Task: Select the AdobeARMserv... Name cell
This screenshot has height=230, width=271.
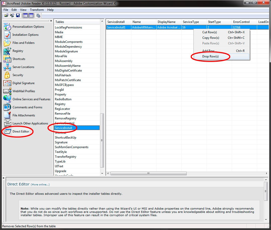Action: tap(144, 27)
